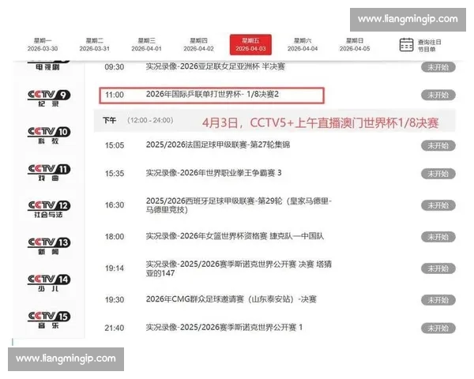Select the CCTV 10 science channel logo
This screenshot has height=379, width=474.
point(49,135)
